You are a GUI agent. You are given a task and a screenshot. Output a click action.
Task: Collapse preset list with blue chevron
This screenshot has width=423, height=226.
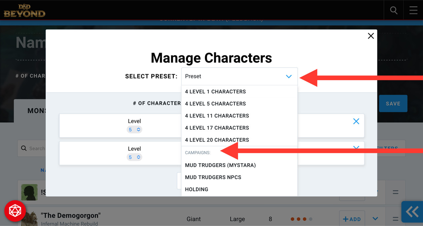click(289, 77)
